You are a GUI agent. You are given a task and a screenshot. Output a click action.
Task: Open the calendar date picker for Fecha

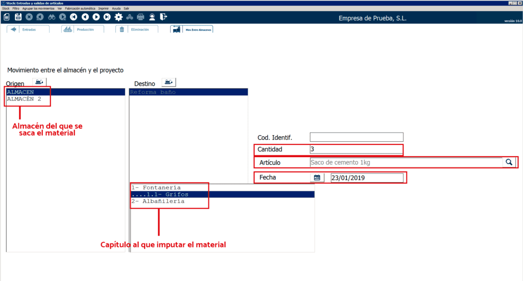[x=317, y=177]
